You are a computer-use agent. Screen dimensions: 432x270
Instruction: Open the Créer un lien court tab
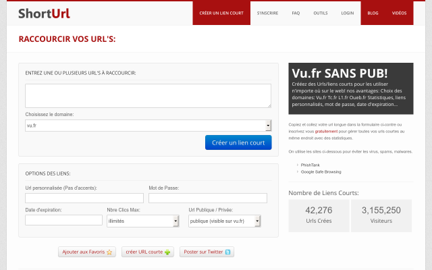pos(221,13)
